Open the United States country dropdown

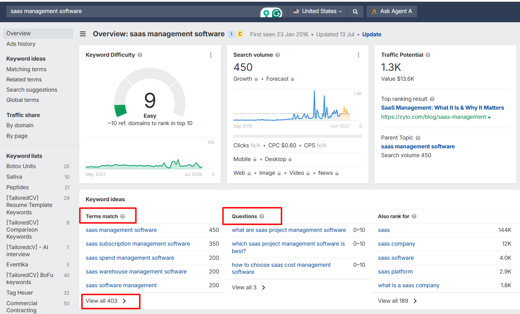point(318,11)
